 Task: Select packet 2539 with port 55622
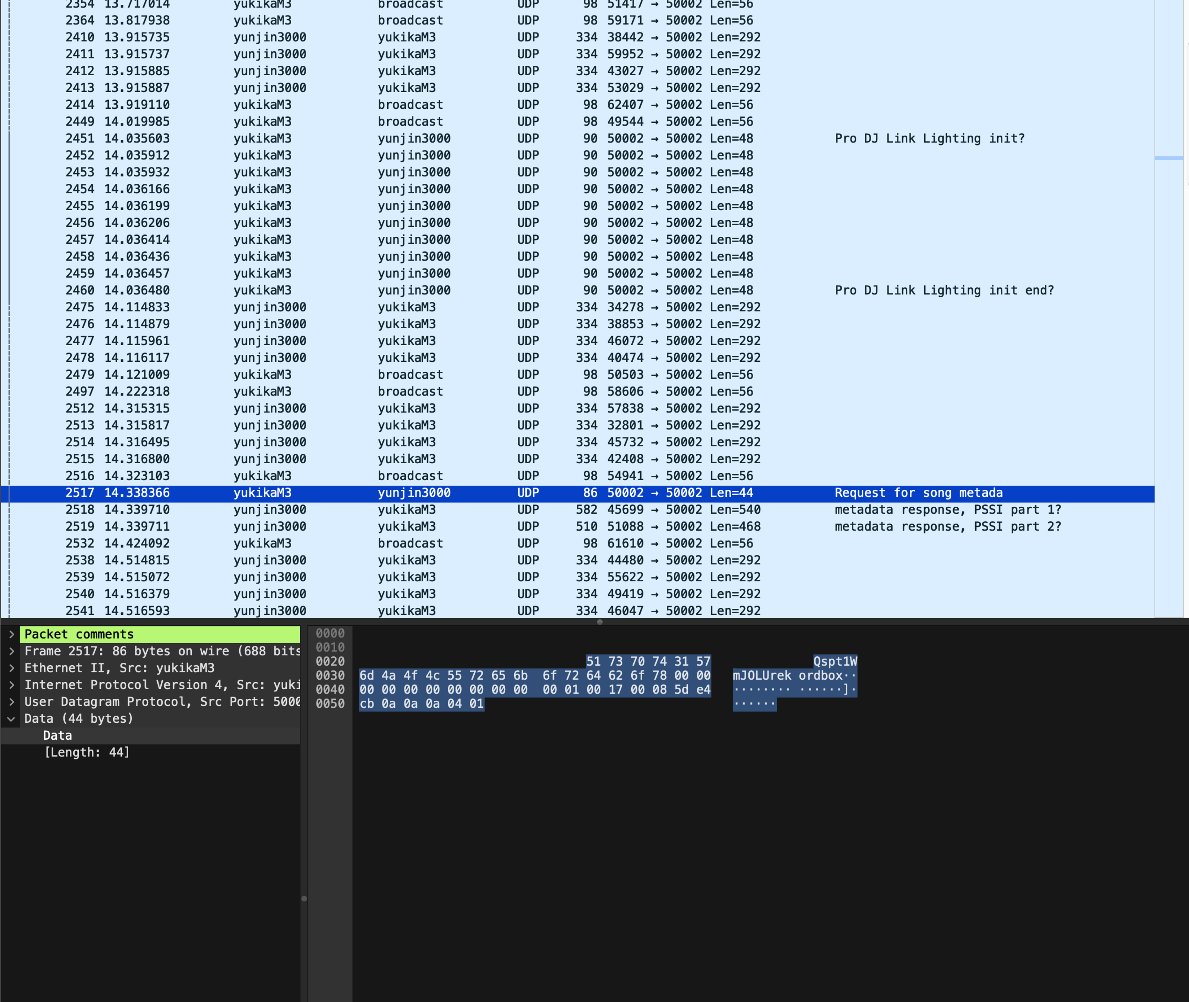(577, 578)
